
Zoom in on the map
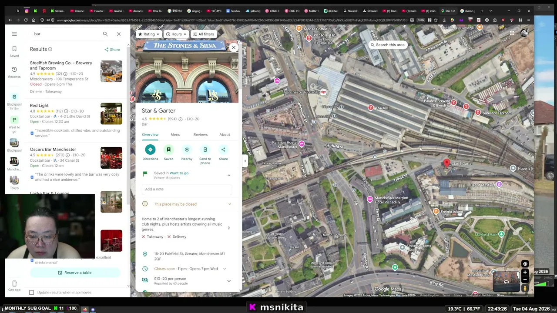(525, 273)
